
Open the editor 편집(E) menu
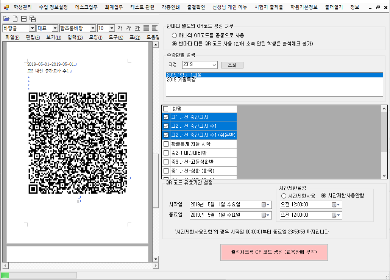(33, 38)
